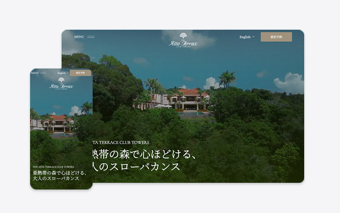The height and width of the screenshot is (213, 340).
Task: Tap the Atta Terrace wordmark on mobile
Action: pos(61,87)
